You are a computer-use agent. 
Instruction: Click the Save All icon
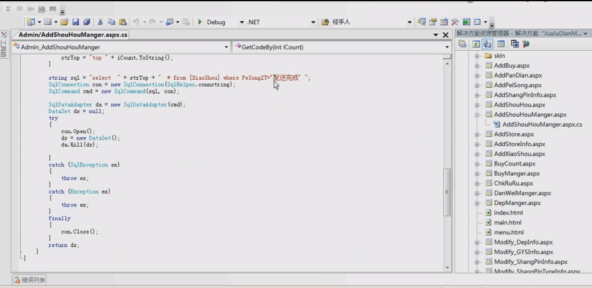click(87, 22)
